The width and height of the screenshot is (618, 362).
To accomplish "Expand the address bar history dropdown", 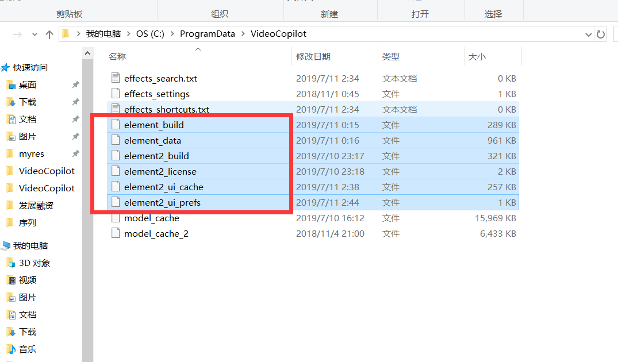I will (588, 34).
